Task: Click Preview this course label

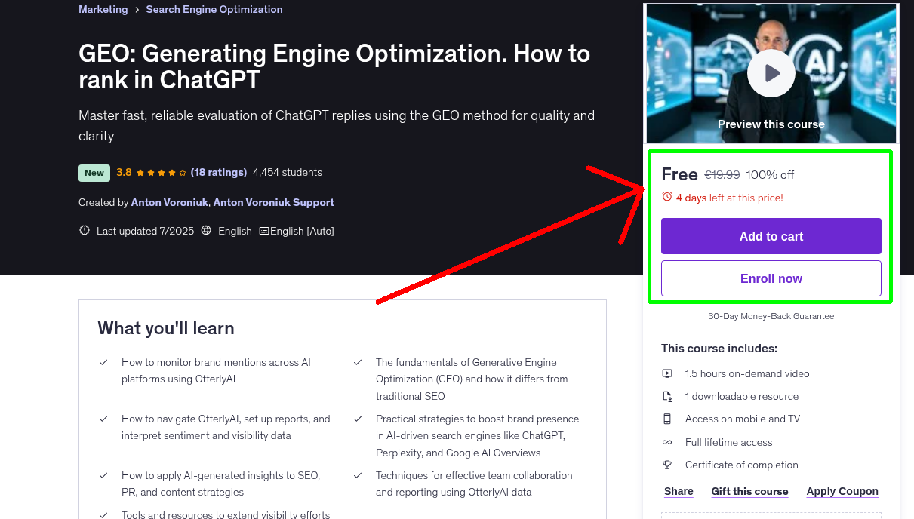Action: [771, 124]
